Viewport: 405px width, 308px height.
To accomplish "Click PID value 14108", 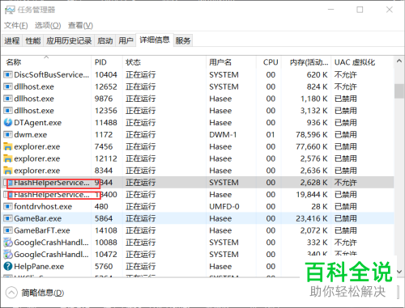I will [106, 230].
